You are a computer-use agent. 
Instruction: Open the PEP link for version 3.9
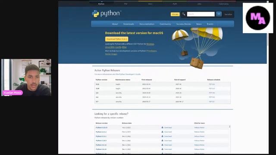click(212, 93)
